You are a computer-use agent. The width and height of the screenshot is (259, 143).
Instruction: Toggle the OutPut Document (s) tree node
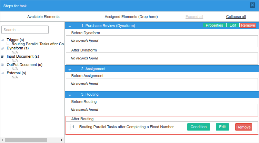[2, 65]
